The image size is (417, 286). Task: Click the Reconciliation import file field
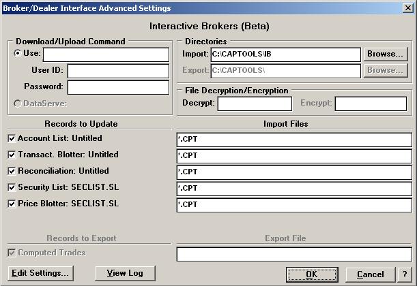pos(294,172)
